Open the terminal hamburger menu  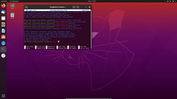[x=78, y=7]
